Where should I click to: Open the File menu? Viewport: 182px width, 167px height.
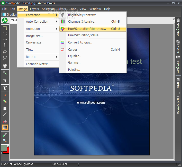(x=4, y=9)
